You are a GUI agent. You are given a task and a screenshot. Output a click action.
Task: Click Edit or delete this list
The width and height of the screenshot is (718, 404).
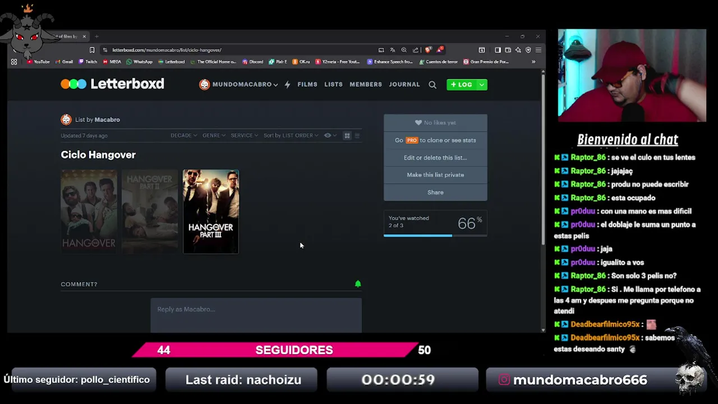(435, 158)
